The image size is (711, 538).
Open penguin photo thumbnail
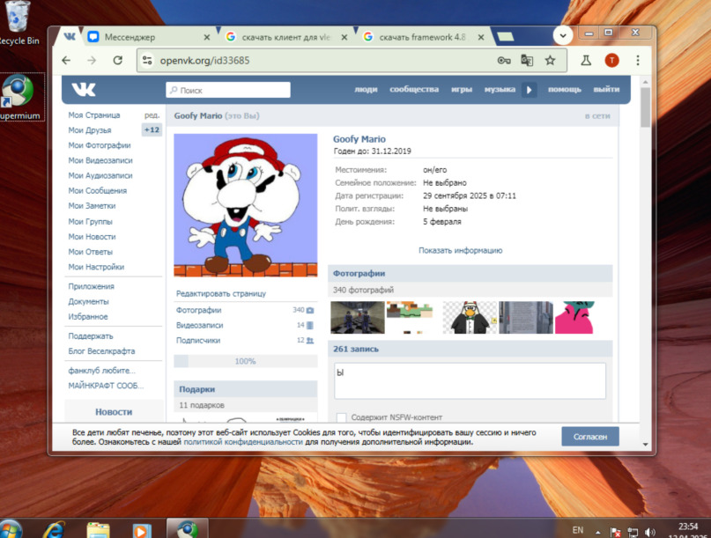(x=470, y=318)
